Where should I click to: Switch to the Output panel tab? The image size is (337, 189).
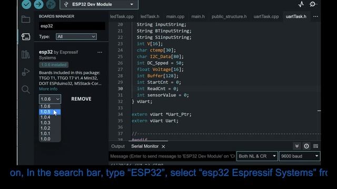(x=118, y=146)
